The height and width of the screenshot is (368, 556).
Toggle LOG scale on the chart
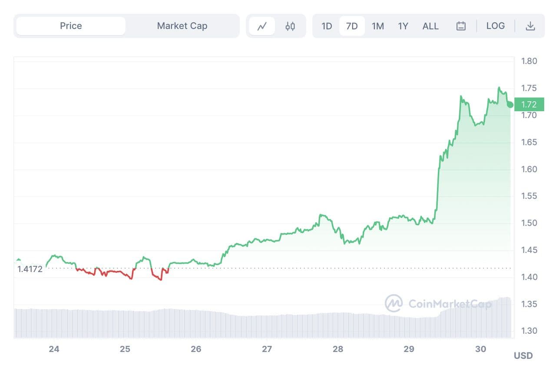click(x=495, y=26)
